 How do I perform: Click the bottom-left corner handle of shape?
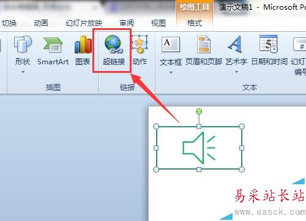tap(156, 170)
